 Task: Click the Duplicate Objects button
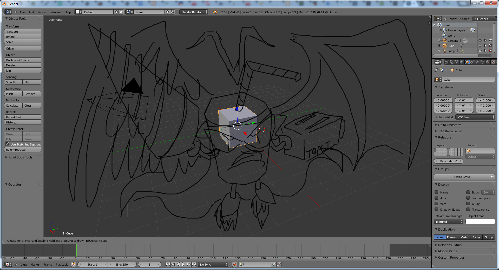coord(23,60)
